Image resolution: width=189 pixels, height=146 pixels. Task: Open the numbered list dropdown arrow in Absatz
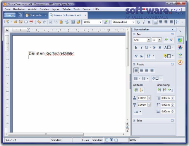pos(147,78)
